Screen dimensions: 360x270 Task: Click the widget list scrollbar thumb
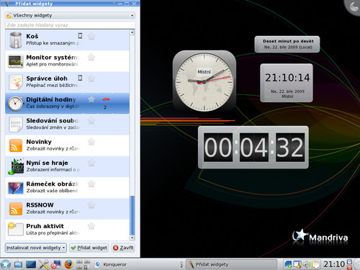click(x=132, y=215)
